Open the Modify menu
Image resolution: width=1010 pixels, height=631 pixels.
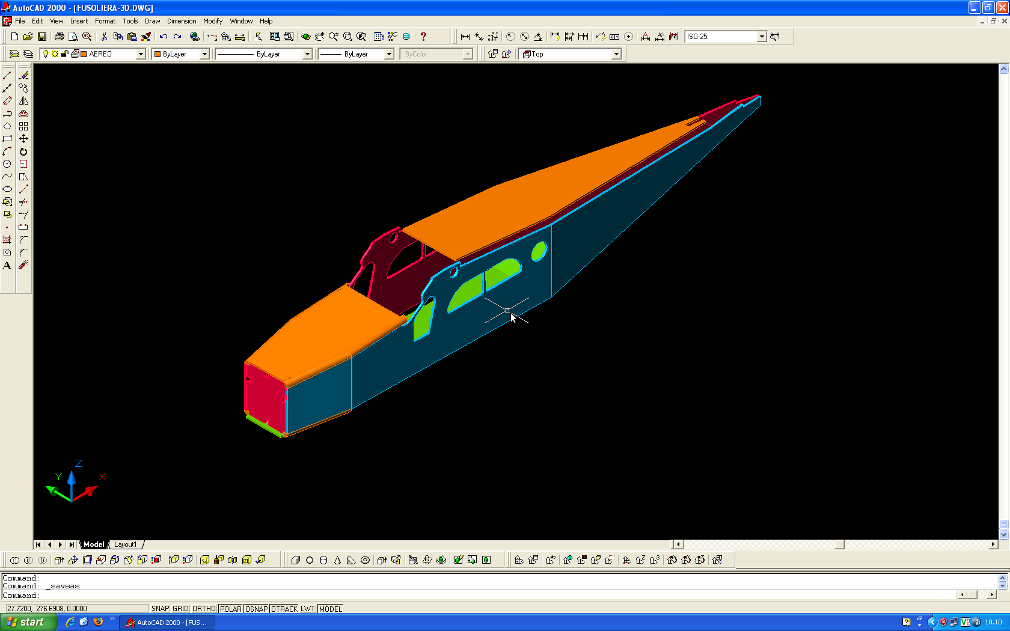pyautogui.click(x=212, y=21)
